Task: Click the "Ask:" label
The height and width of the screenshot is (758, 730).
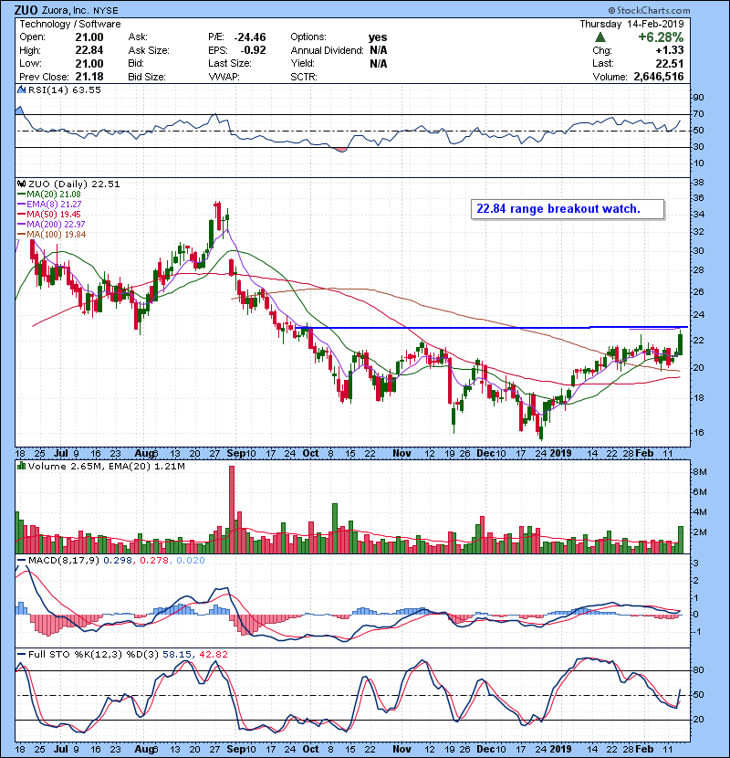Action: click(x=138, y=37)
